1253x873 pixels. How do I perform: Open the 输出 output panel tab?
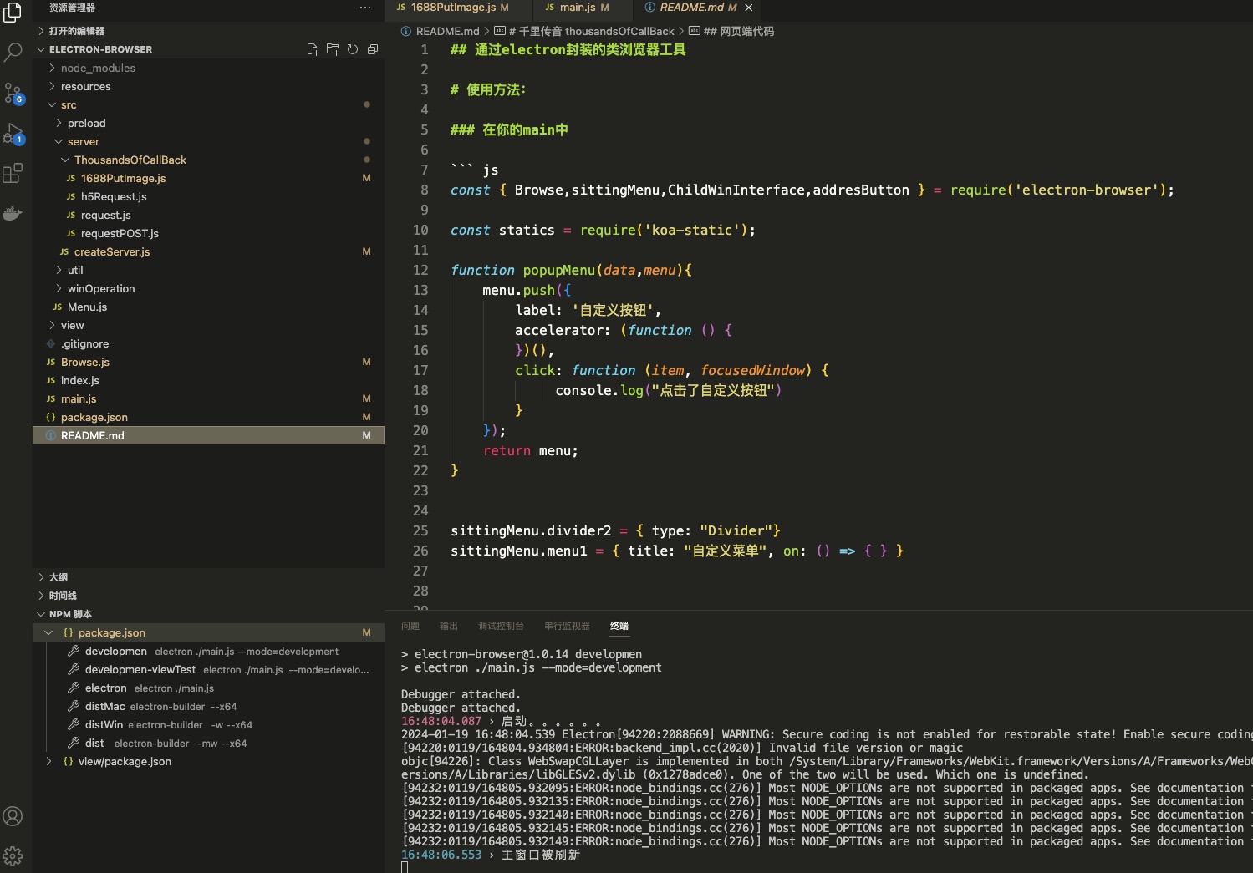tap(449, 626)
